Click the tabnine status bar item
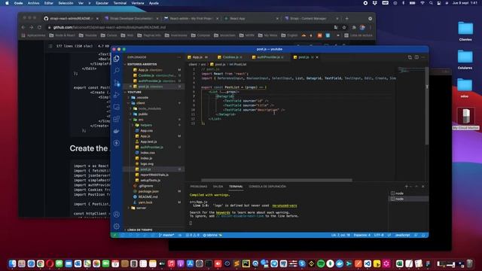The height and width of the screenshot is (271, 482). click(x=212, y=235)
